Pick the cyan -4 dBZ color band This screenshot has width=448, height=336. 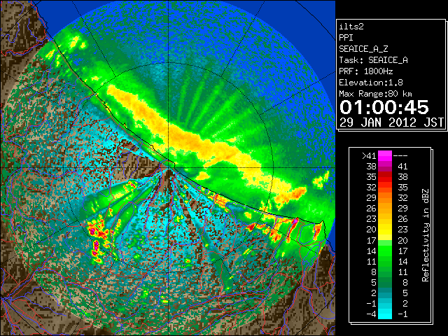pos(385,314)
